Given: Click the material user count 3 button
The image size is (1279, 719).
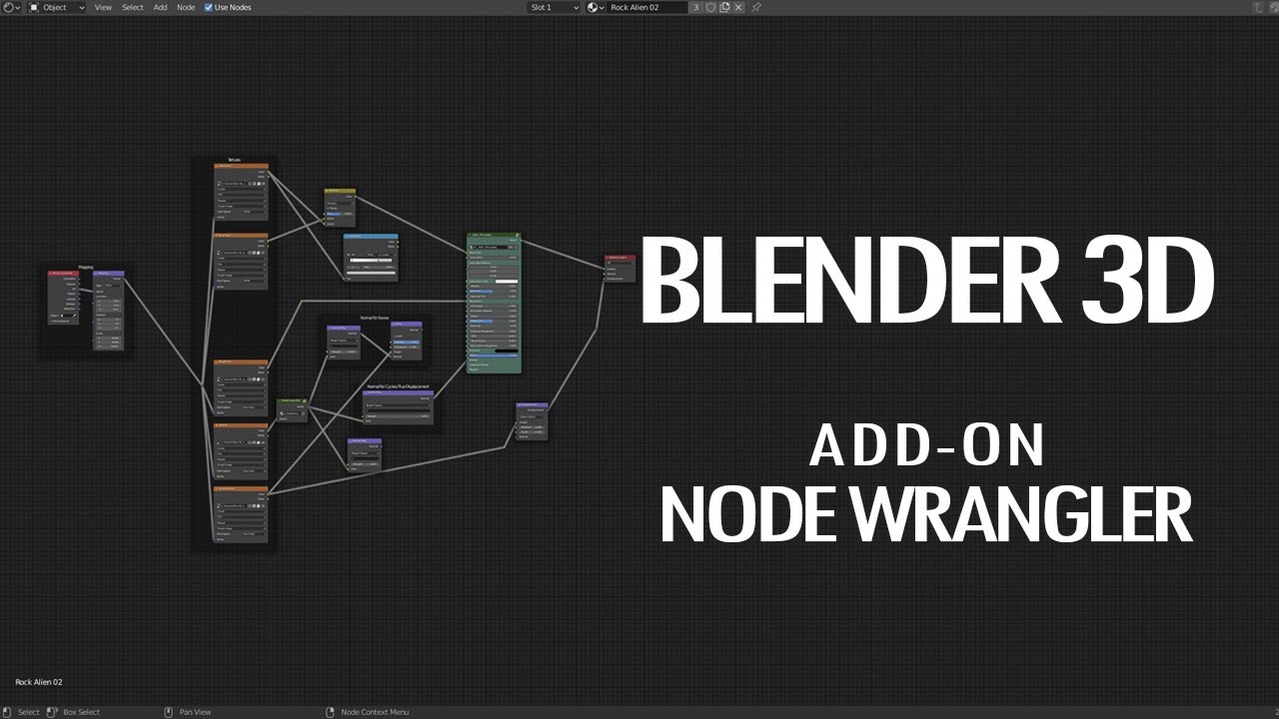Looking at the screenshot, I should (x=696, y=7).
